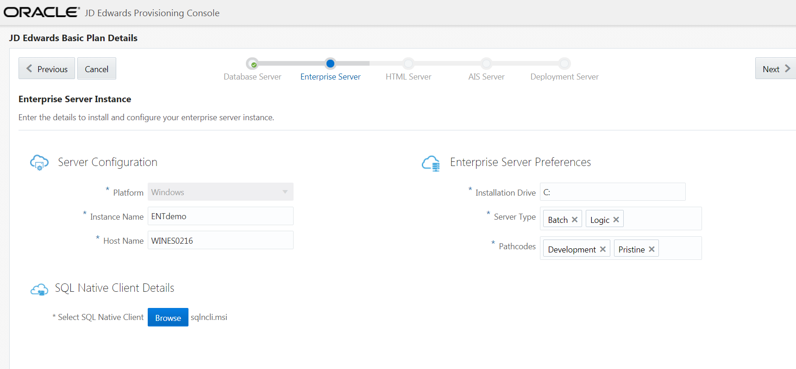Click the JD Edwards Basic Plan Details heading

click(x=73, y=38)
